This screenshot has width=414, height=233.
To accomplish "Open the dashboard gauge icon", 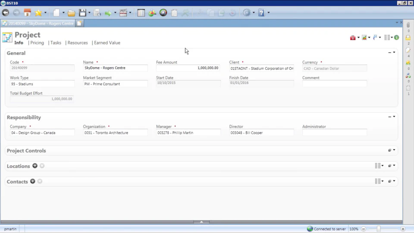I will 163,12.
